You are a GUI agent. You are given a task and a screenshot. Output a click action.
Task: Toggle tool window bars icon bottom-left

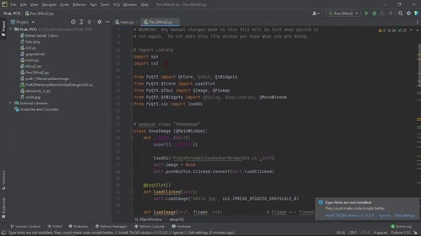click(3, 233)
